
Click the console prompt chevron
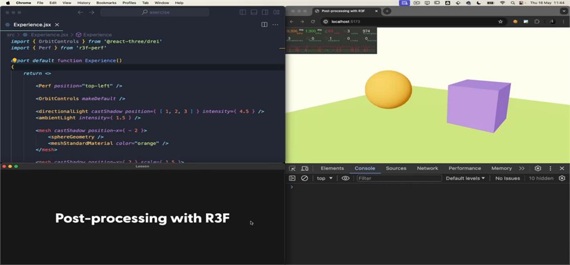coord(291,187)
